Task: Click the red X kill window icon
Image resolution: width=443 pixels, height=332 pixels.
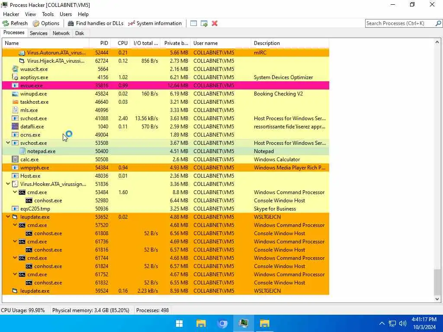Action: tap(215, 23)
